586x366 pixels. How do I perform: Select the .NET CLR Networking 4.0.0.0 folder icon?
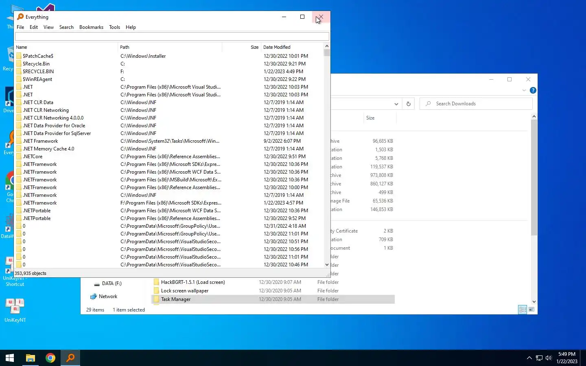tap(19, 118)
